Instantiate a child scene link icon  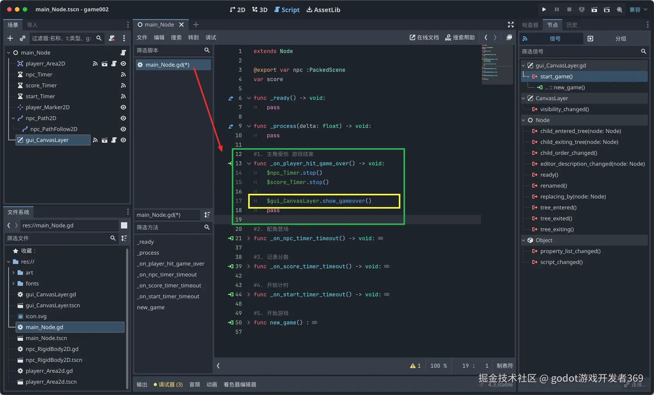[23, 38]
